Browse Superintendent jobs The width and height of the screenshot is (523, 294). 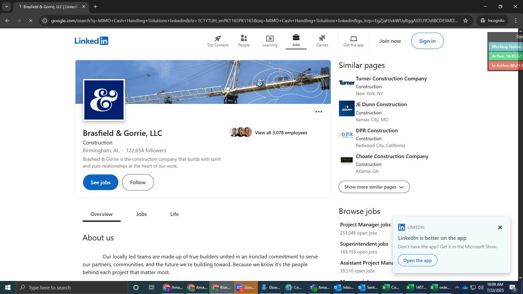tap(364, 244)
